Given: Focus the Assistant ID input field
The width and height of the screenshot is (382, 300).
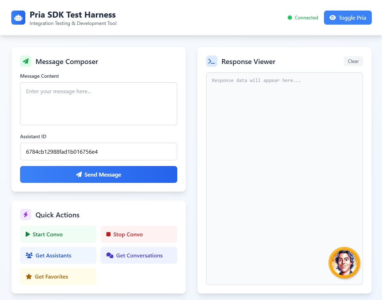Looking at the screenshot, I should (99, 152).
